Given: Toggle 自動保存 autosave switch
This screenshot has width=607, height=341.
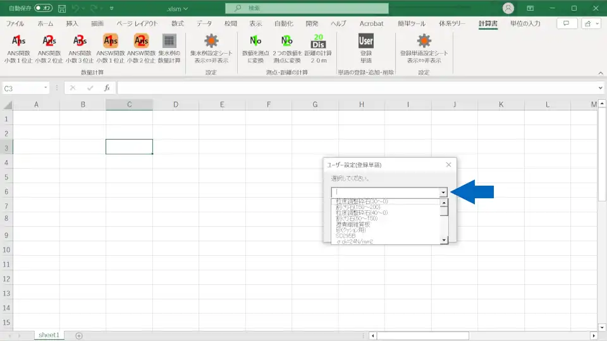Looking at the screenshot, I should pyautogui.click(x=43, y=8).
